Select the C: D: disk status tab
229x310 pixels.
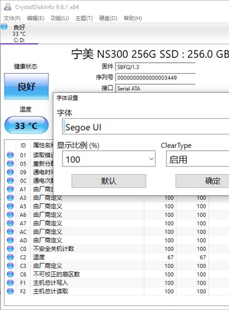pos(19,33)
